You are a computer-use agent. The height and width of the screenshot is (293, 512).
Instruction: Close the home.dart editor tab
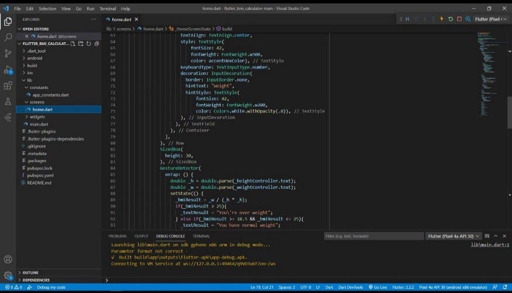(x=136, y=19)
